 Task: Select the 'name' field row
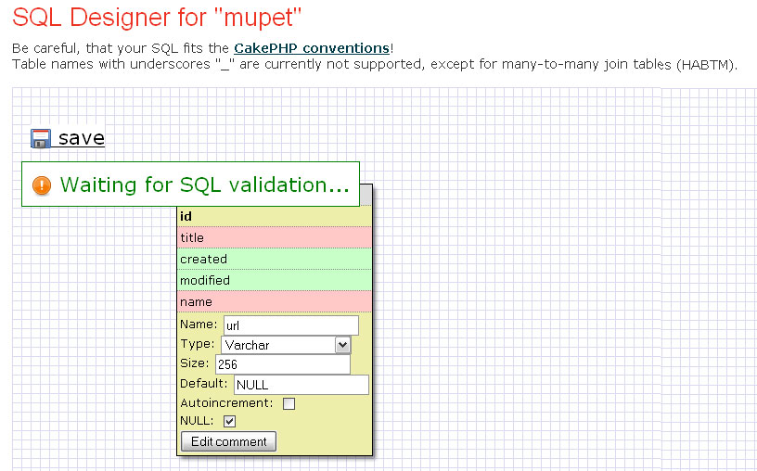click(275, 301)
